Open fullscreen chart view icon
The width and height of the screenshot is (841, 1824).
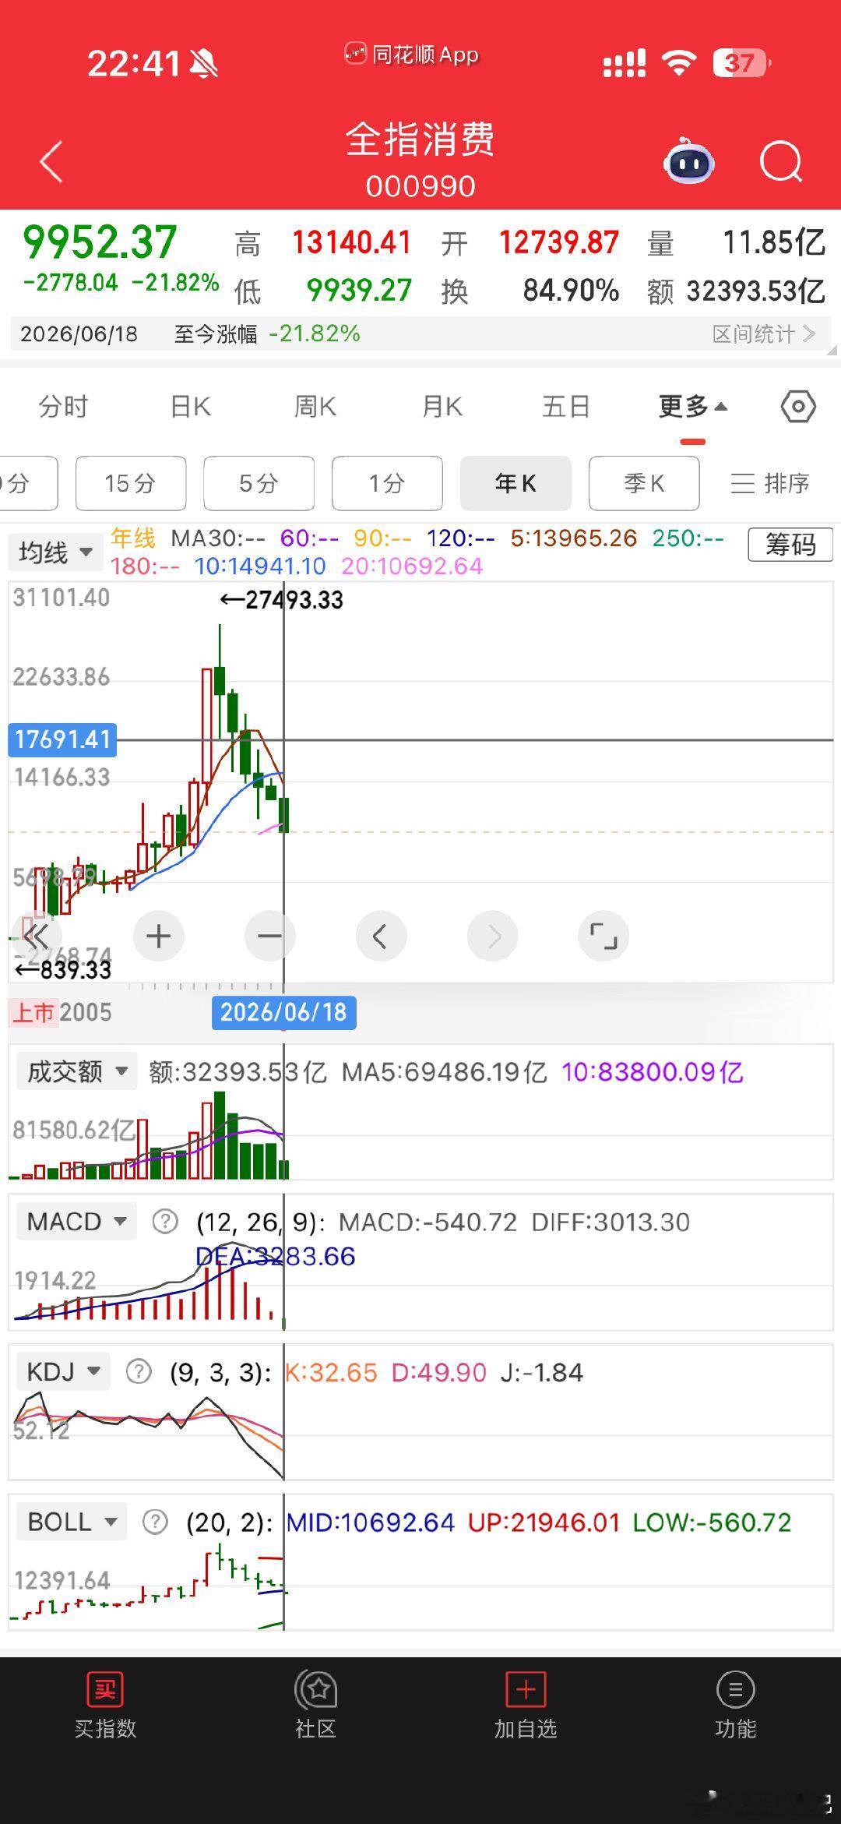(603, 936)
